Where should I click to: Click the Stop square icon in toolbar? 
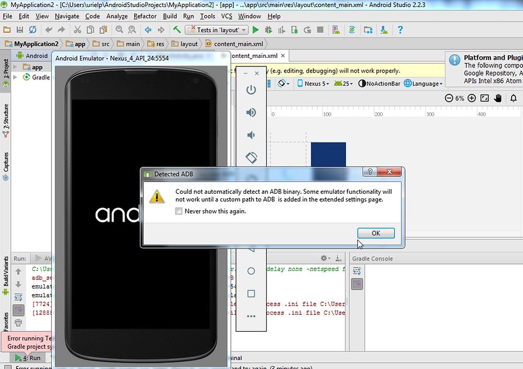pos(320,30)
